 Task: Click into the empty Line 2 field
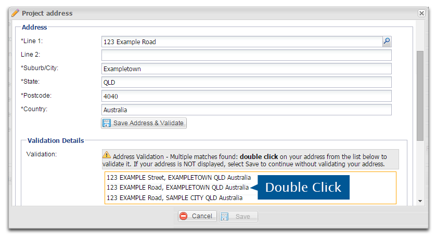[247, 55]
